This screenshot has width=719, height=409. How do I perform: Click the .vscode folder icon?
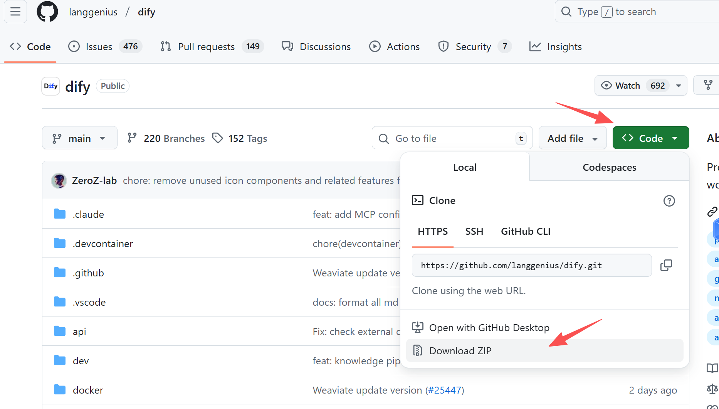tap(60, 302)
